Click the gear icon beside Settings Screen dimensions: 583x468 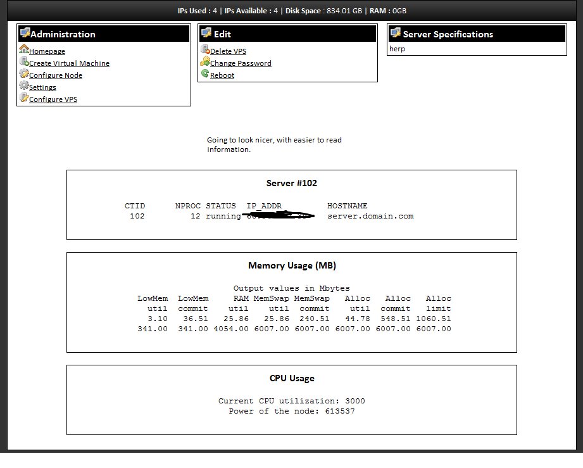point(24,85)
